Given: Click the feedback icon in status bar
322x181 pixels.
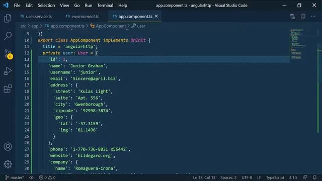Looking at the screenshot, I should (x=305, y=177).
